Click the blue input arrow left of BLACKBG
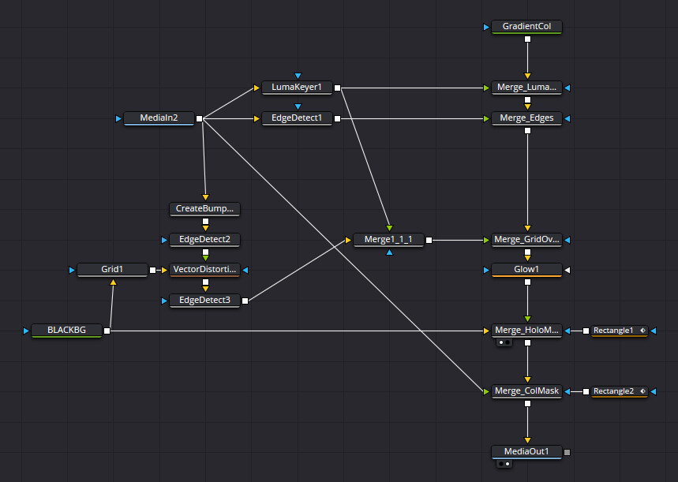The height and width of the screenshot is (482, 678). click(26, 331)
